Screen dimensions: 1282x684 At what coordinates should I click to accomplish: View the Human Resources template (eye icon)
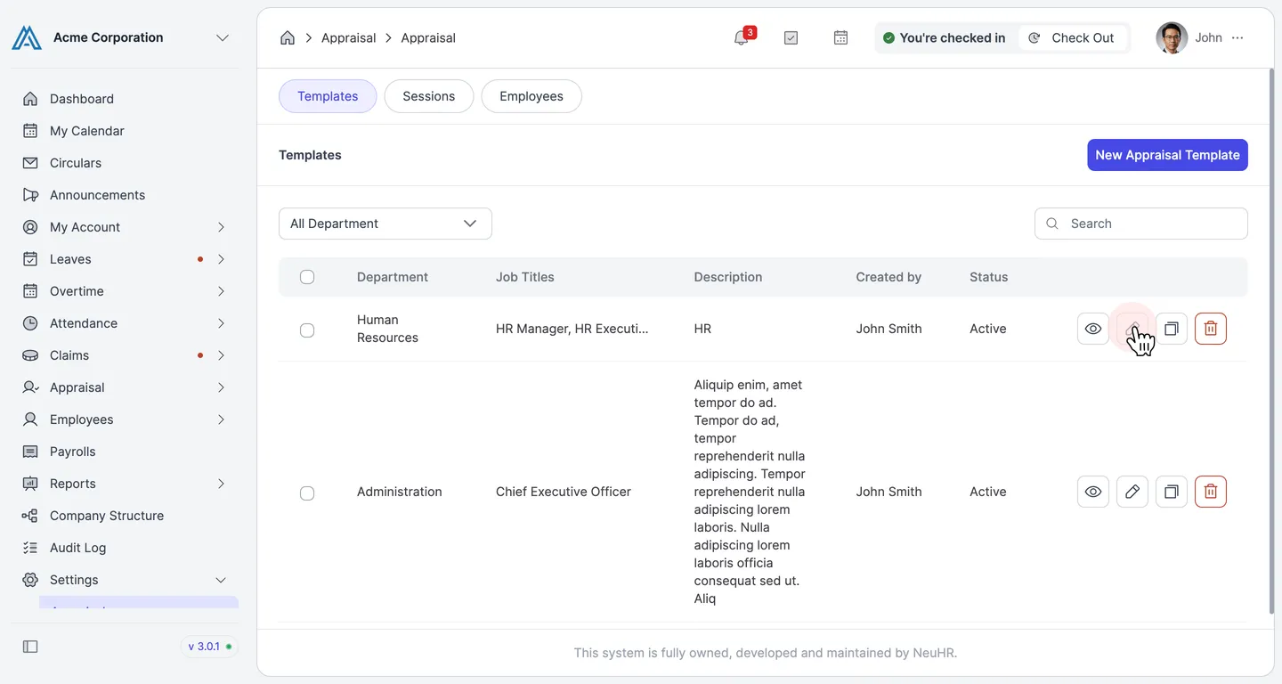[x=1093, y=329]
